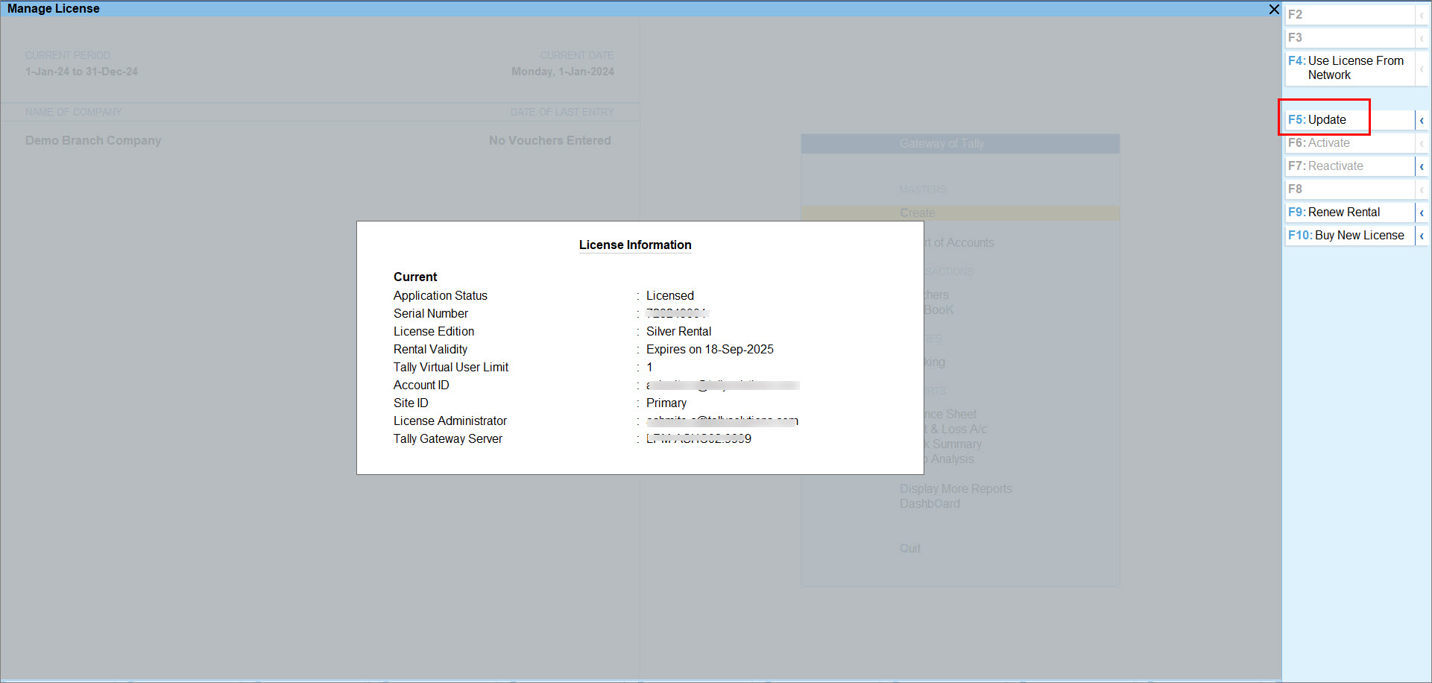Expand chevron beside F5 Update
Viewport: 1432px width, 683px height.
[1422, 120]
